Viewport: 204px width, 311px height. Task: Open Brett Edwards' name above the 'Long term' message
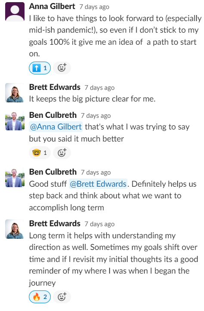pyautogui.click(x=55, y=224)
